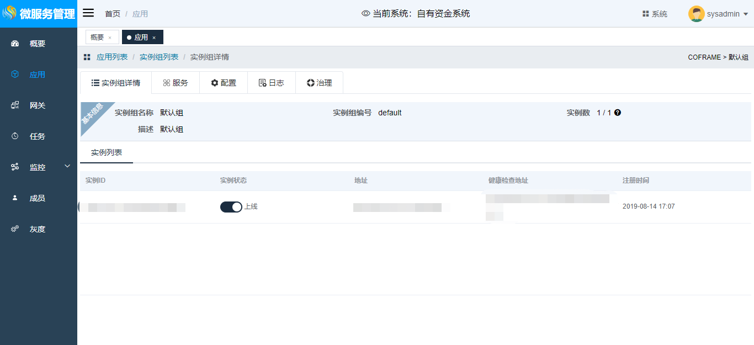Navigate to 实例组列表 breadcrumb link
The height and width of the screenshot is (345, 754).
(x=159, y=57)
